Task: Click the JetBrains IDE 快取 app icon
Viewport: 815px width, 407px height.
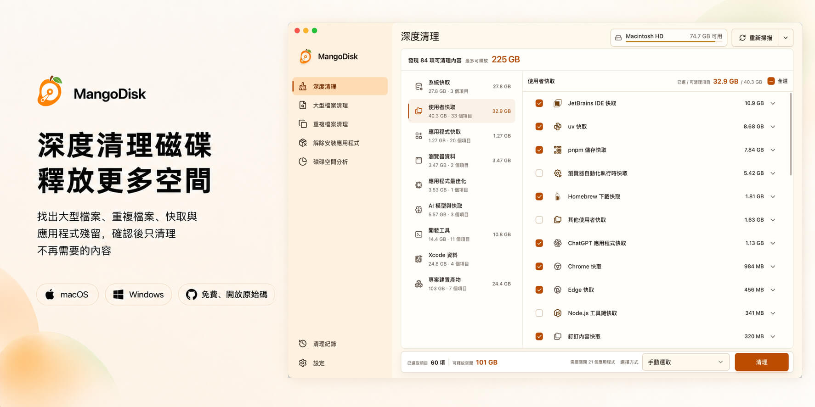Action: click(557, 103)
